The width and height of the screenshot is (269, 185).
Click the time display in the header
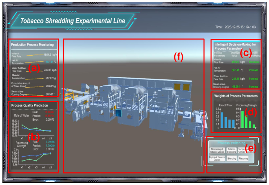pyautogui.click(x=235, y=27)
